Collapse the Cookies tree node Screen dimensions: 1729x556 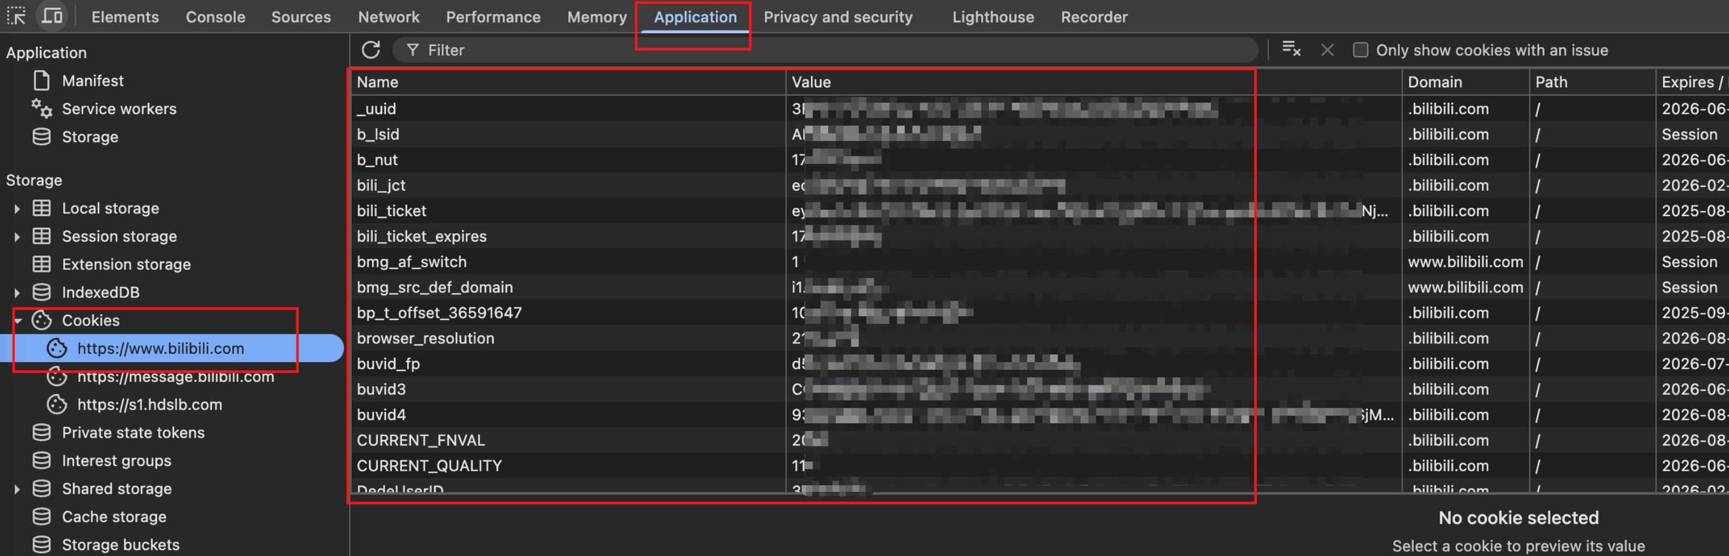[x=18, y=321]
